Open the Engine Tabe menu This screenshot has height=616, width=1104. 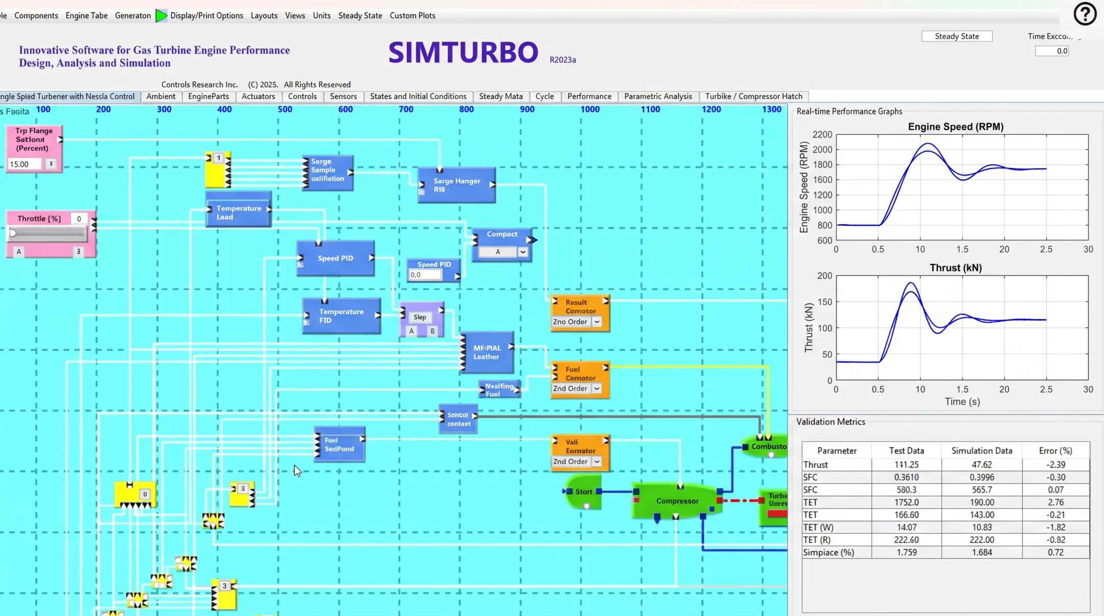point(86,15)
